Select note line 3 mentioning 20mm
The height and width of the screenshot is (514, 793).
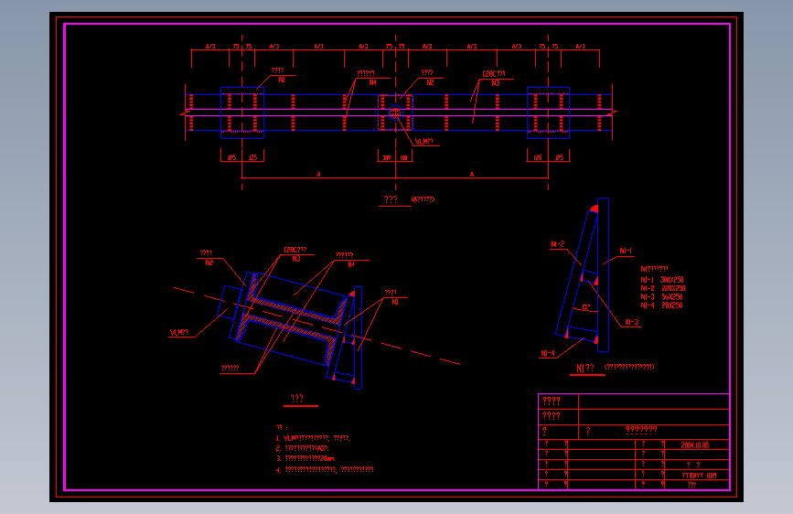coord(305,459)
